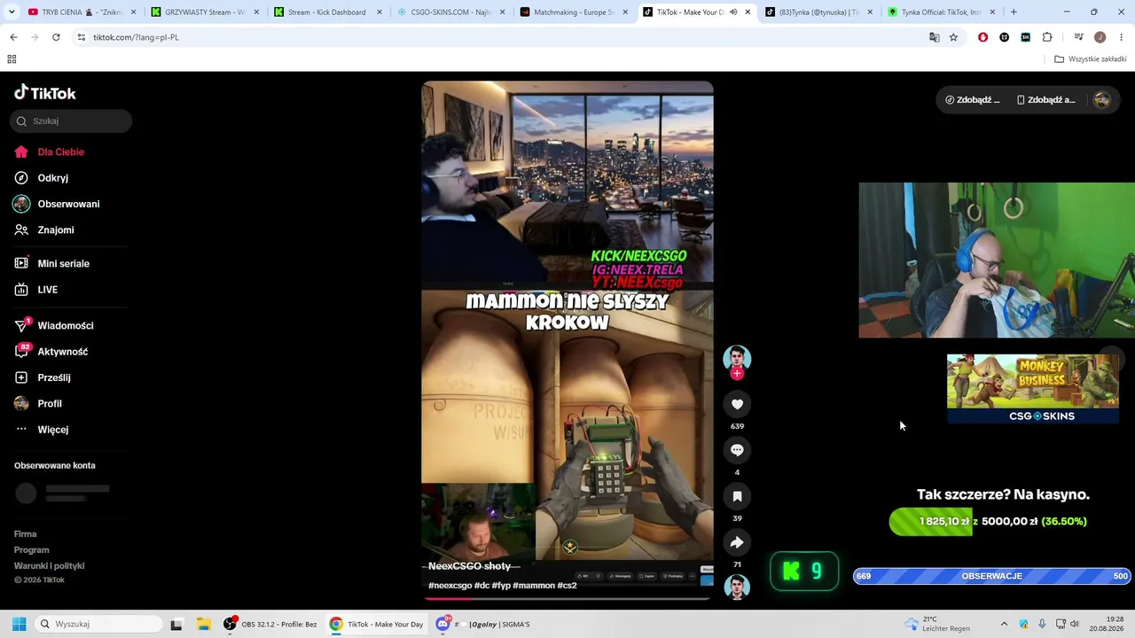Toggle the microphone icon in system tray
This screenshot has height=638, width=1135.
1041,624
